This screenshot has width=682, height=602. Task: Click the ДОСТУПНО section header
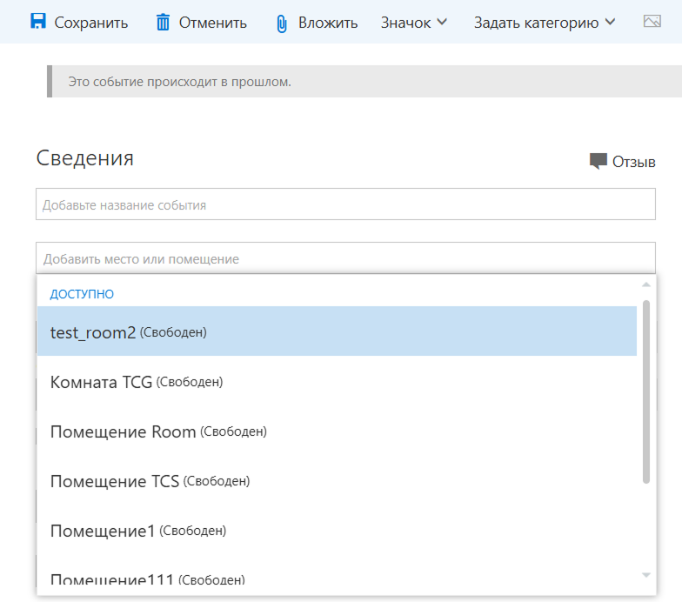click(82, 294)
